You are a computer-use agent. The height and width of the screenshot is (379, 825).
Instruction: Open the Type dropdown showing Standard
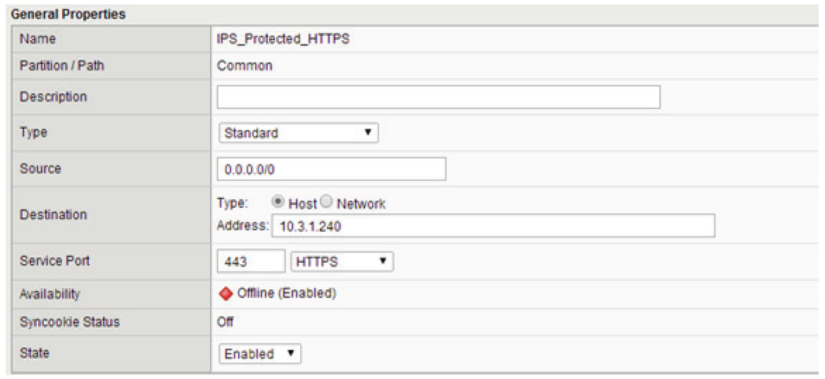click(x=298, y=133)
